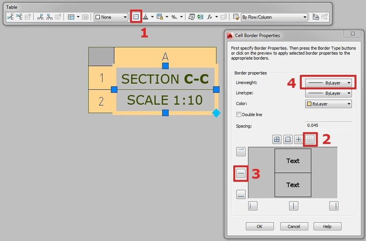Click the Link Cell icon
This screenshot has height=241, width=366.
(316, 17)
